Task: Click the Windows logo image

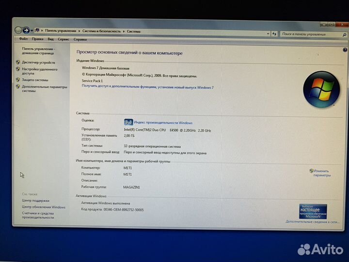Action: 321,90
